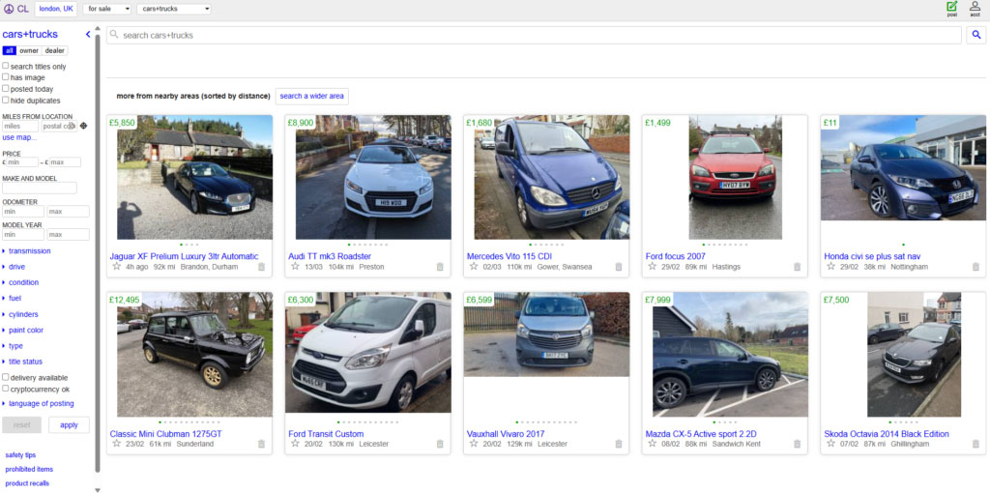The height and width of the screenshot is (493, 990).
Task: Hide Mazda CX-5 listing with trash icon
Action: coord(797,444)
